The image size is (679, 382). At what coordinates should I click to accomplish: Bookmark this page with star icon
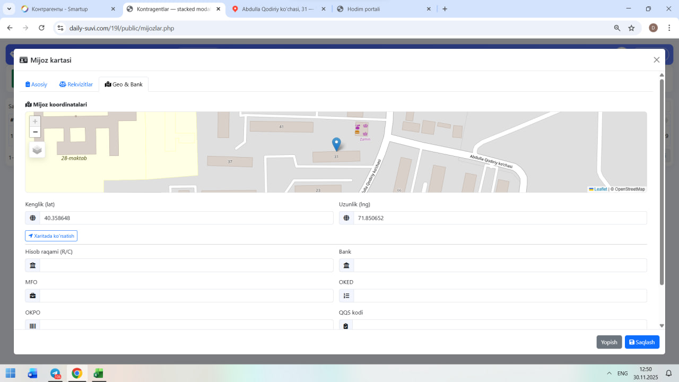tap(631, 28)
